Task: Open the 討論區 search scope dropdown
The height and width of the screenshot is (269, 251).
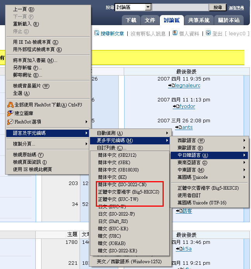Action: coord(148,7)
